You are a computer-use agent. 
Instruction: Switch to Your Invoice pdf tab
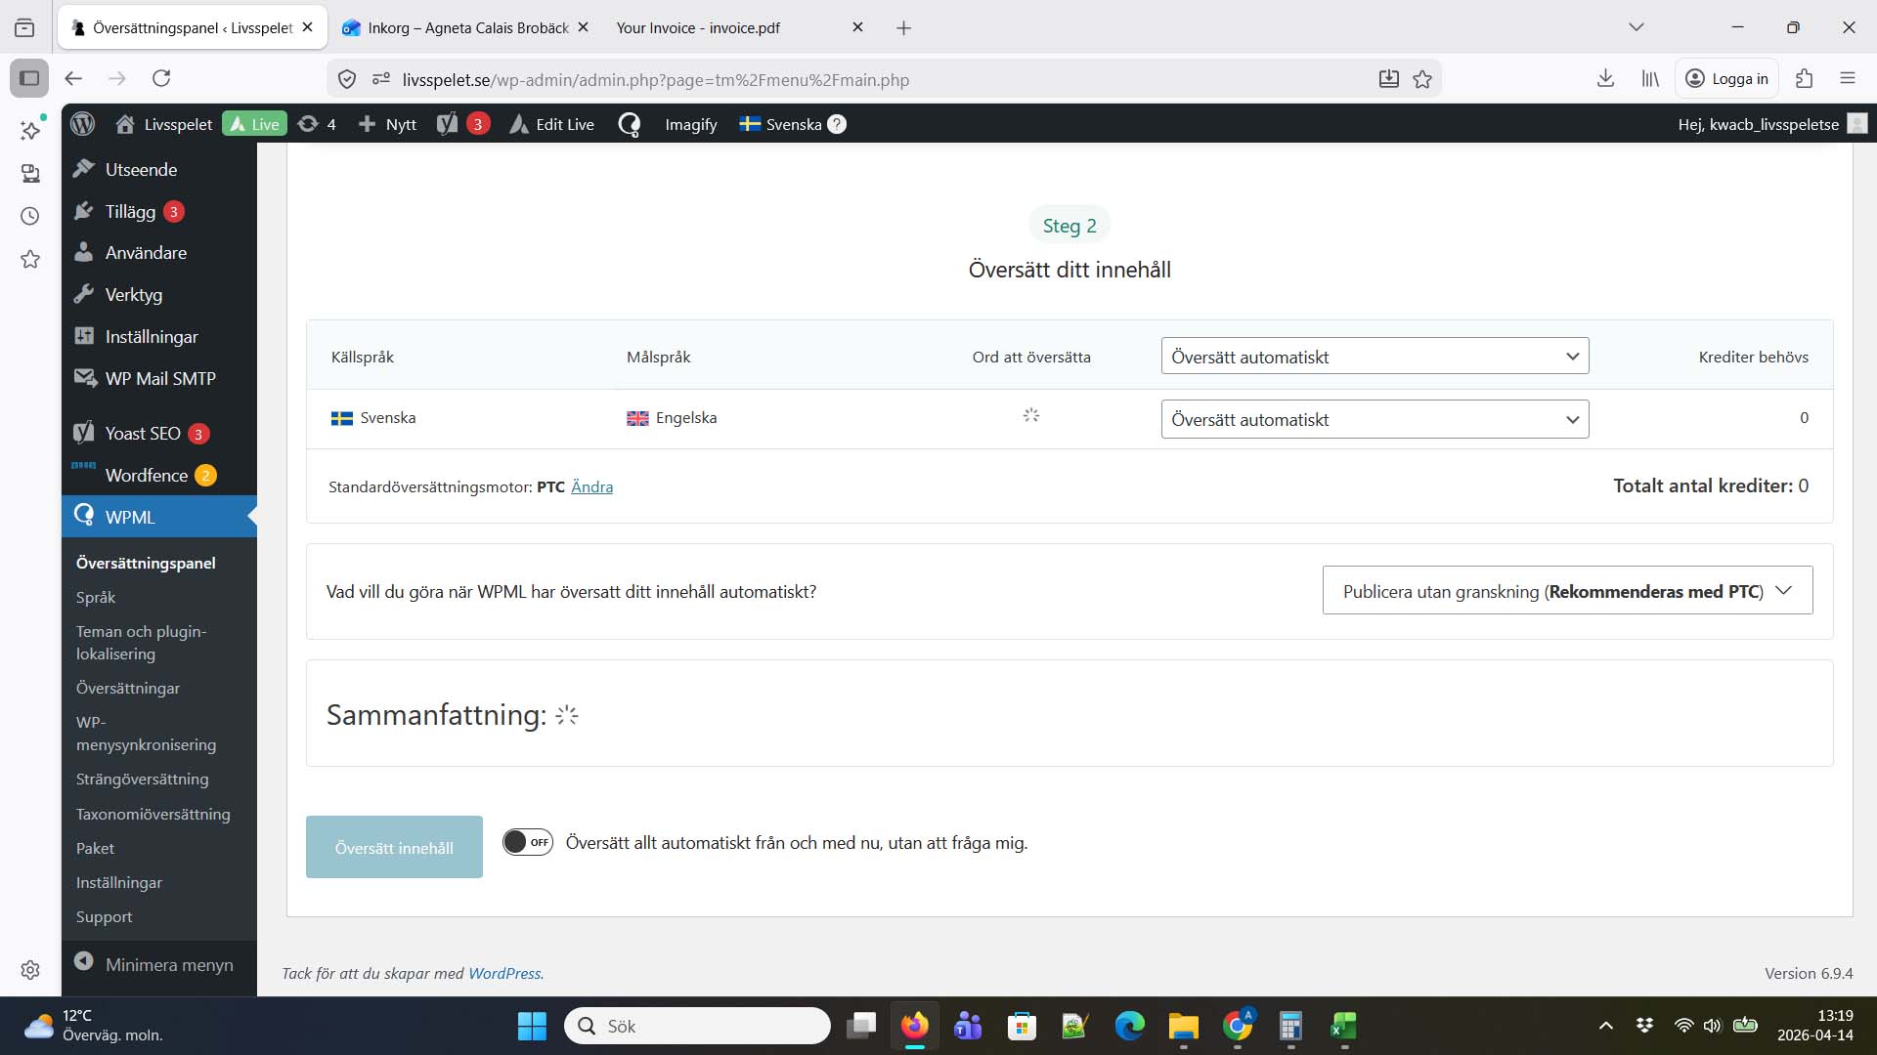tap(697, 27)
